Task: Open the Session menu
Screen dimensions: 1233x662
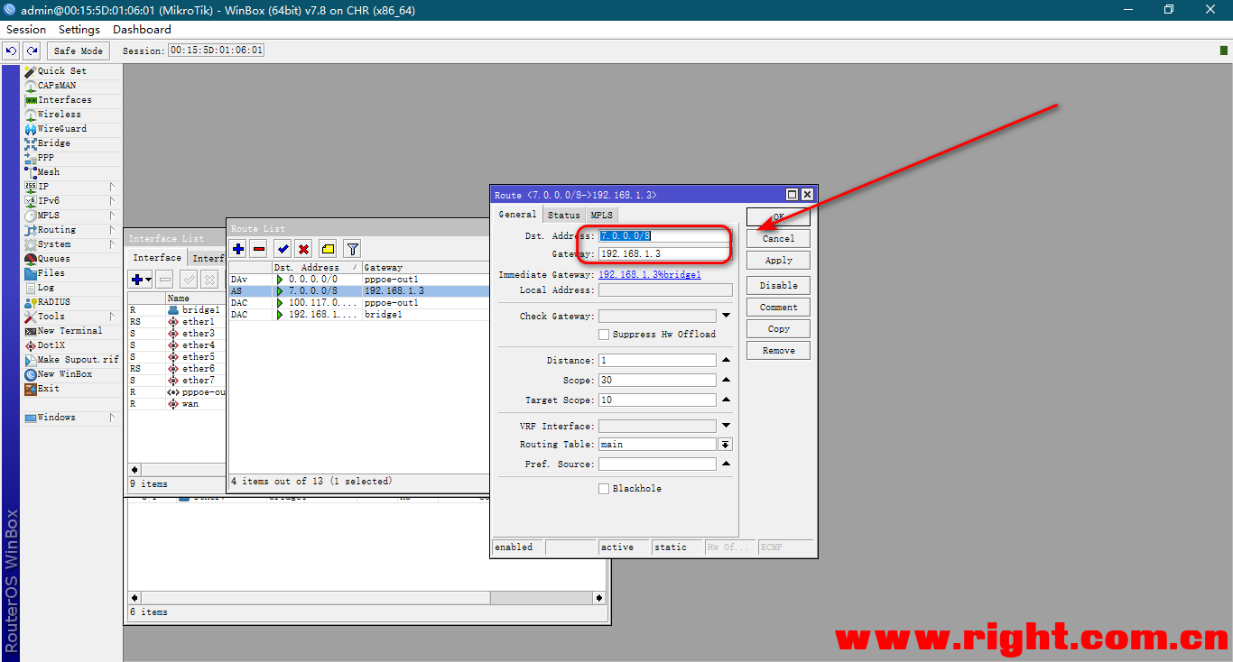Action: (26, 30)
